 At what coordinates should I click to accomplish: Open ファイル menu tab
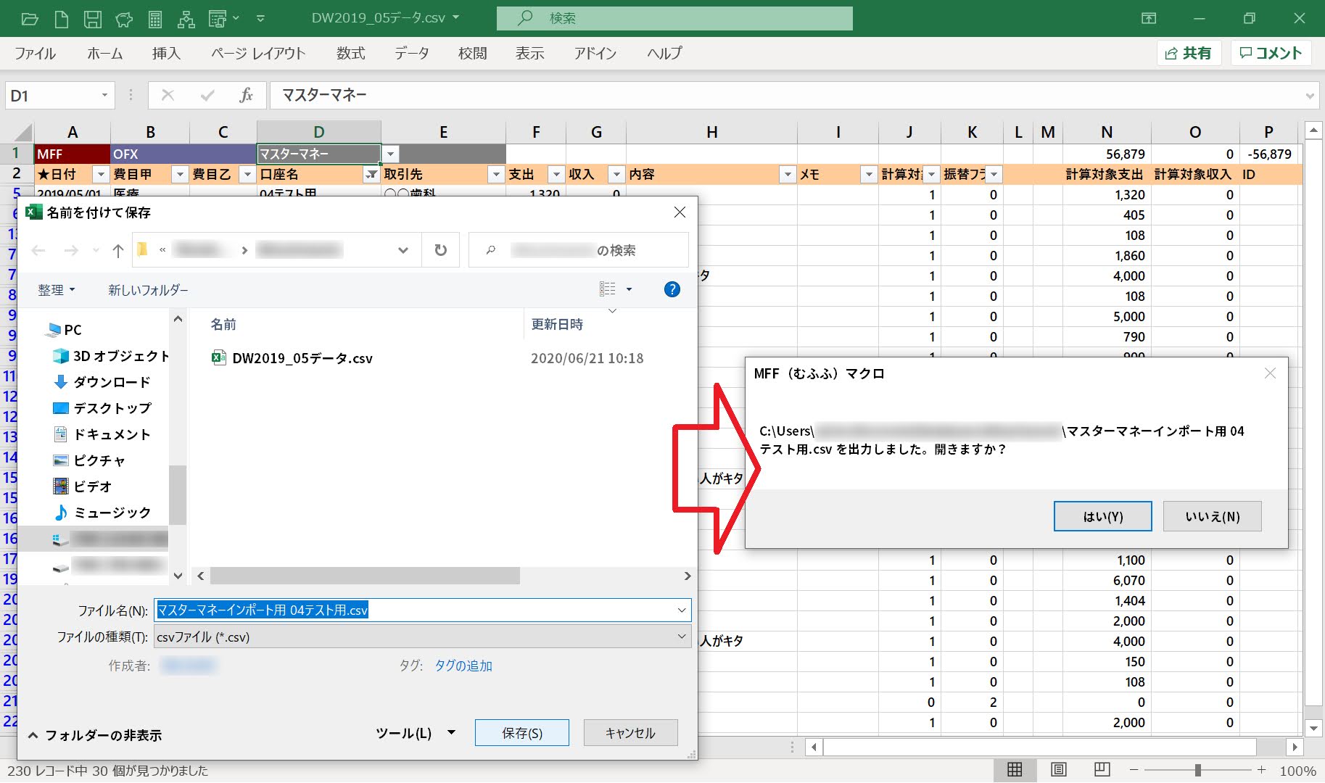point(35,53)
